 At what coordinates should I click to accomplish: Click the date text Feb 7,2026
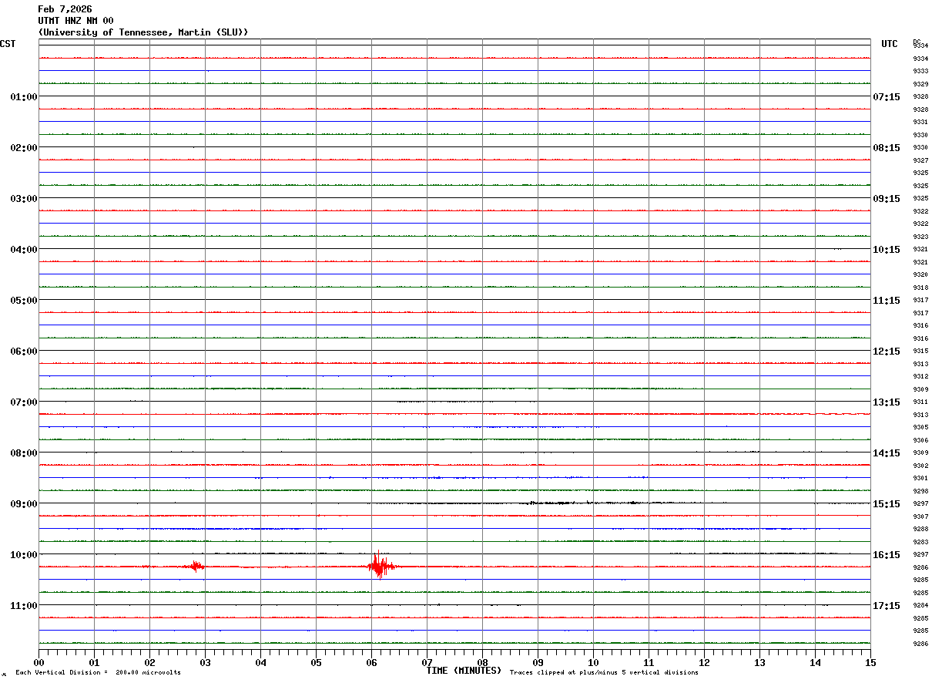[65, 9]
